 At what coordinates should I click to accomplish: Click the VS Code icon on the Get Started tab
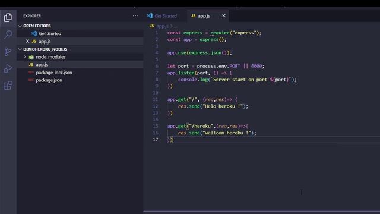tap(150, 16)
